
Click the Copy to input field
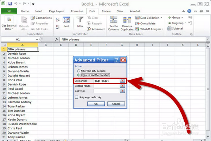(x=107, y=91)
